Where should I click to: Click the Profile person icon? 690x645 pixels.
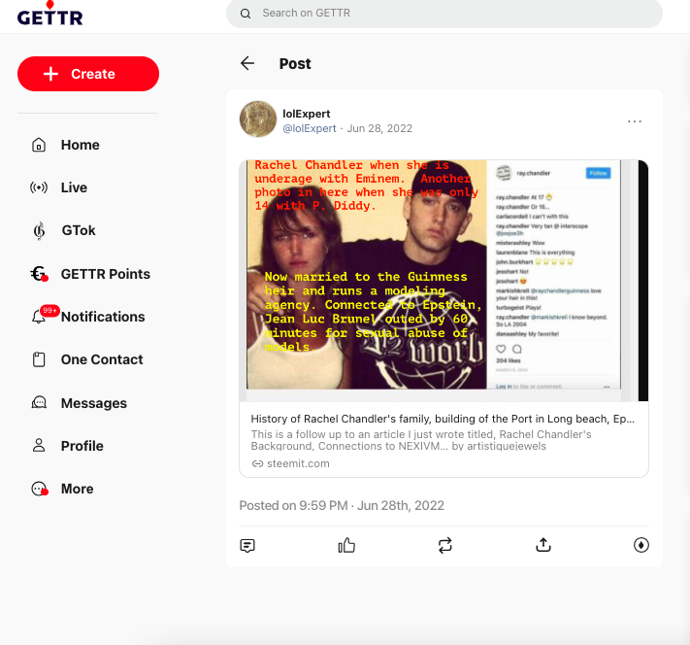tap(39, 446)
